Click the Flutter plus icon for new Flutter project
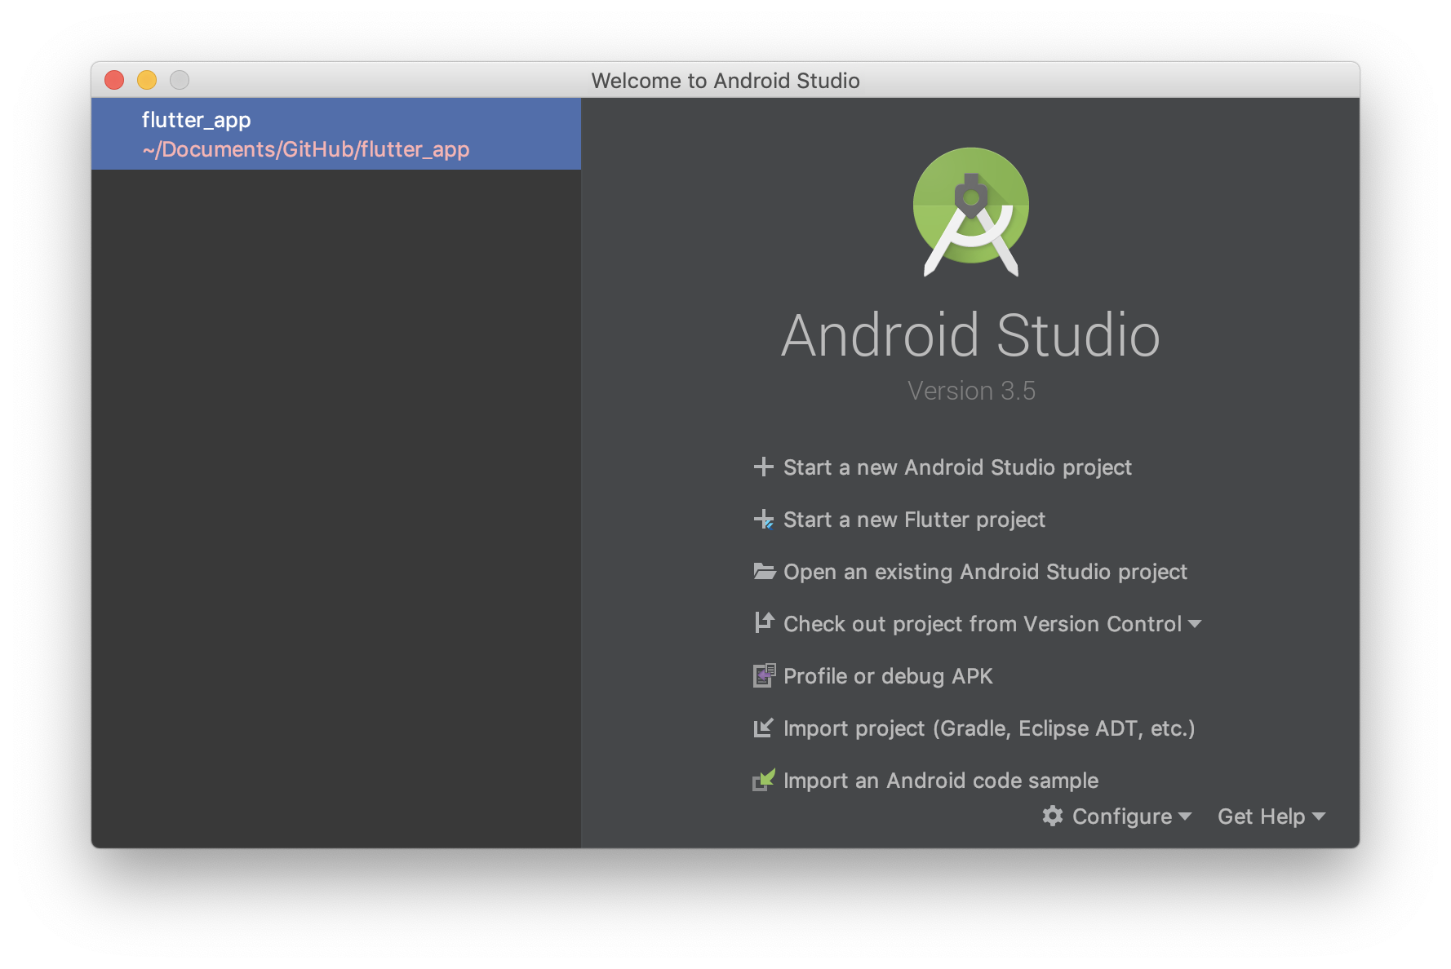This screenshot has width=1451, height=969. point(763,520)
